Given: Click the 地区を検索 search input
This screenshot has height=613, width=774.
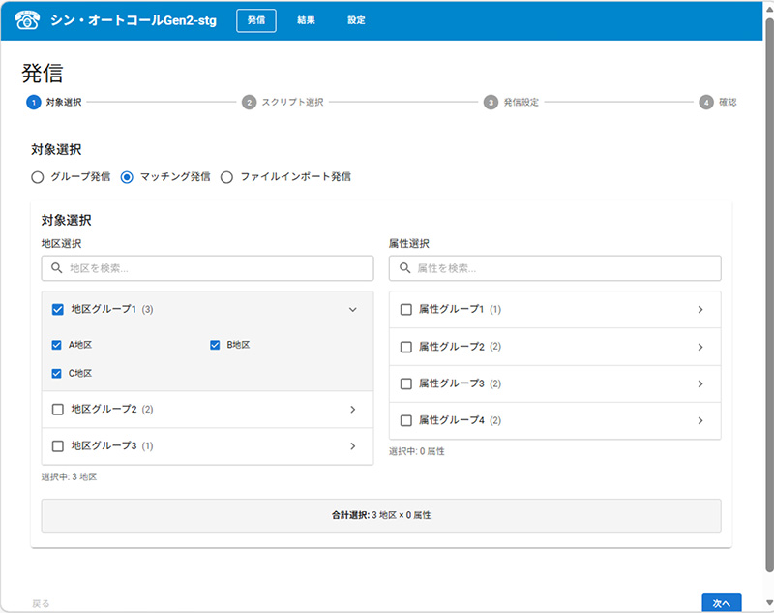Looking at the screenshot, I should (x=207, y=268).
